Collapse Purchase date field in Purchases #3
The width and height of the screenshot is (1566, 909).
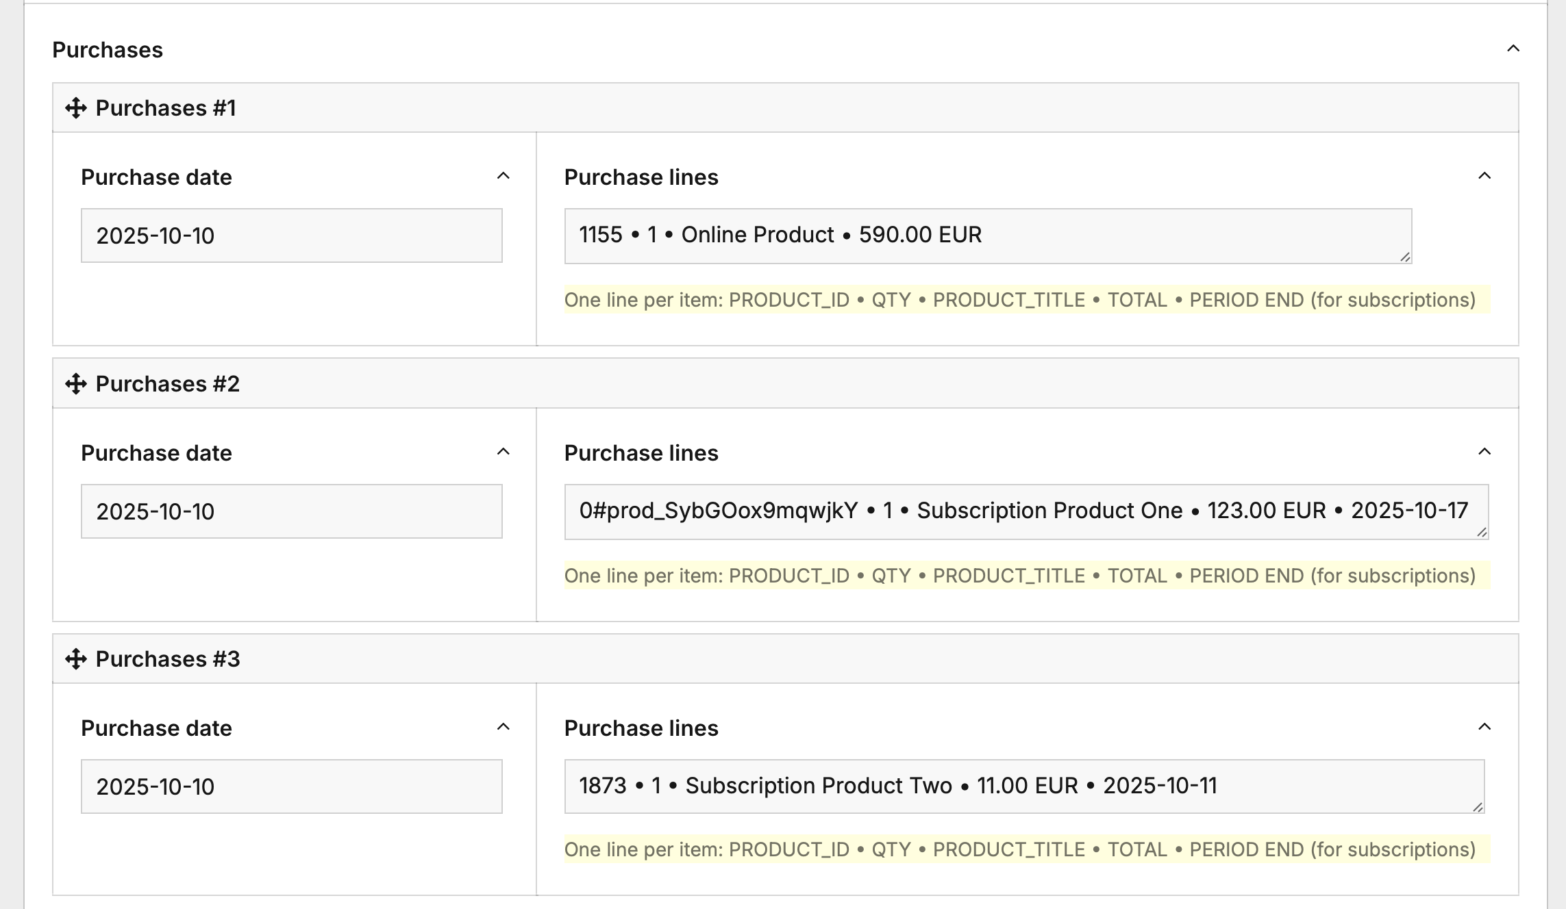pyautogui.click(x=503, y=728)
